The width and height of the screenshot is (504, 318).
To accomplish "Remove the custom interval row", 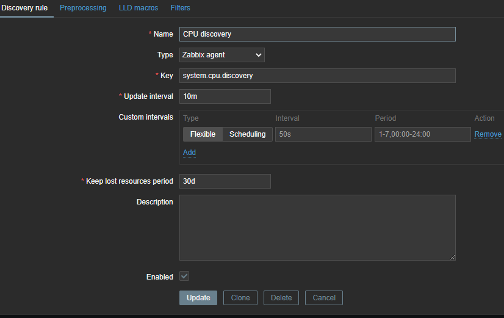I will click(x=488, y=134).
